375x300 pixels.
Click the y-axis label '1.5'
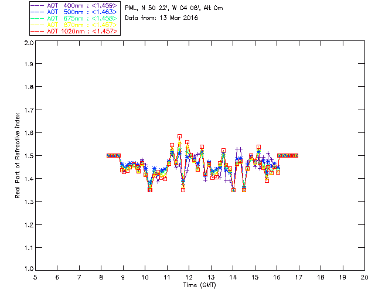pyautogui.click(x=29, y=156)
